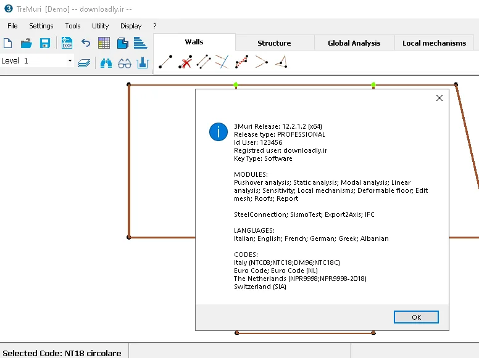The height and width of the screenshot is (358, 479).
Task: Click 'The Netherlands (NPR9998;NPR9998-2018)' line
Action: click(300, 279)
